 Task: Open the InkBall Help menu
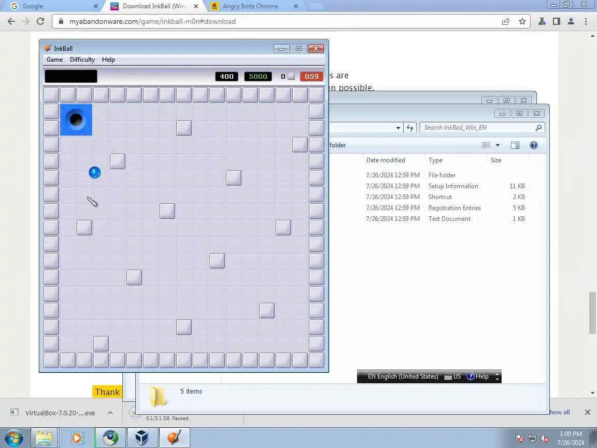coord(108,60)
